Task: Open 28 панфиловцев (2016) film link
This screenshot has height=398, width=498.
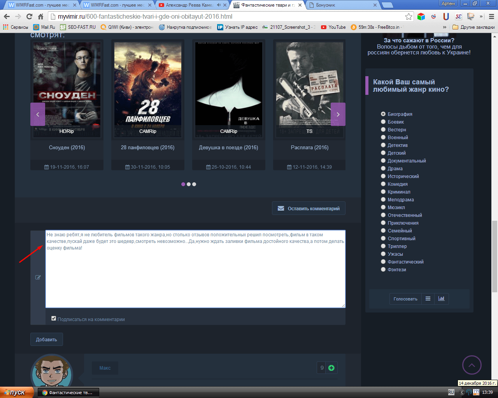Action: [147, 147]
